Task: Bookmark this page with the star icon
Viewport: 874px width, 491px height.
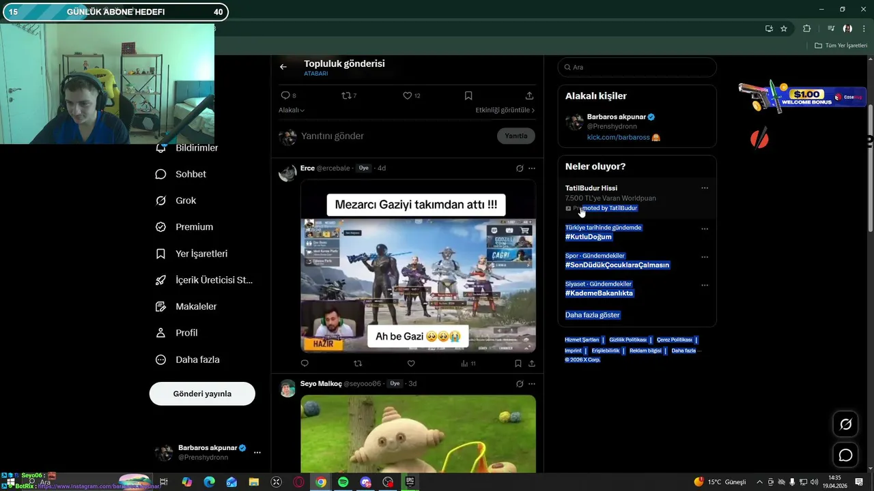Action: pyautogui.click(x=784, y=29)
